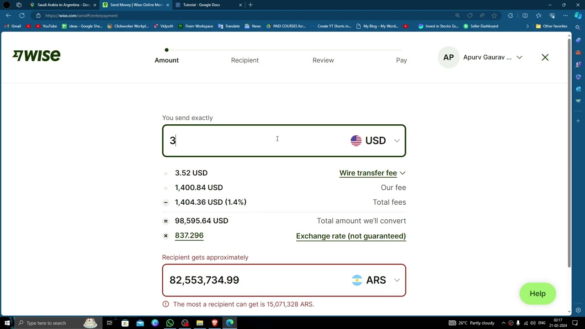Refresh the current page

click(22, 16)
